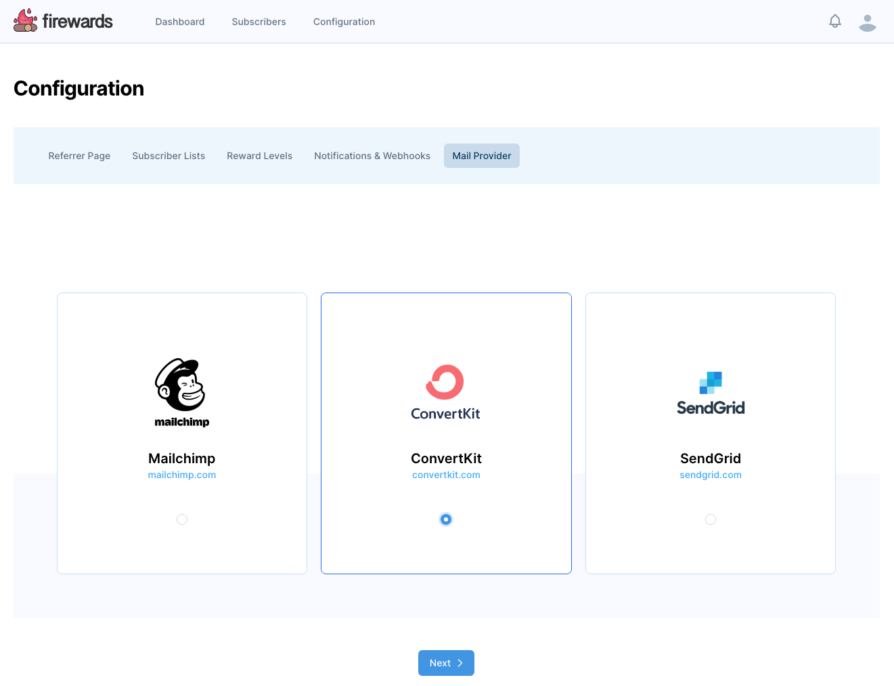Open the sendgrid.com link
Viewport: 894px width, 686px height.
(x=711, y=475)
